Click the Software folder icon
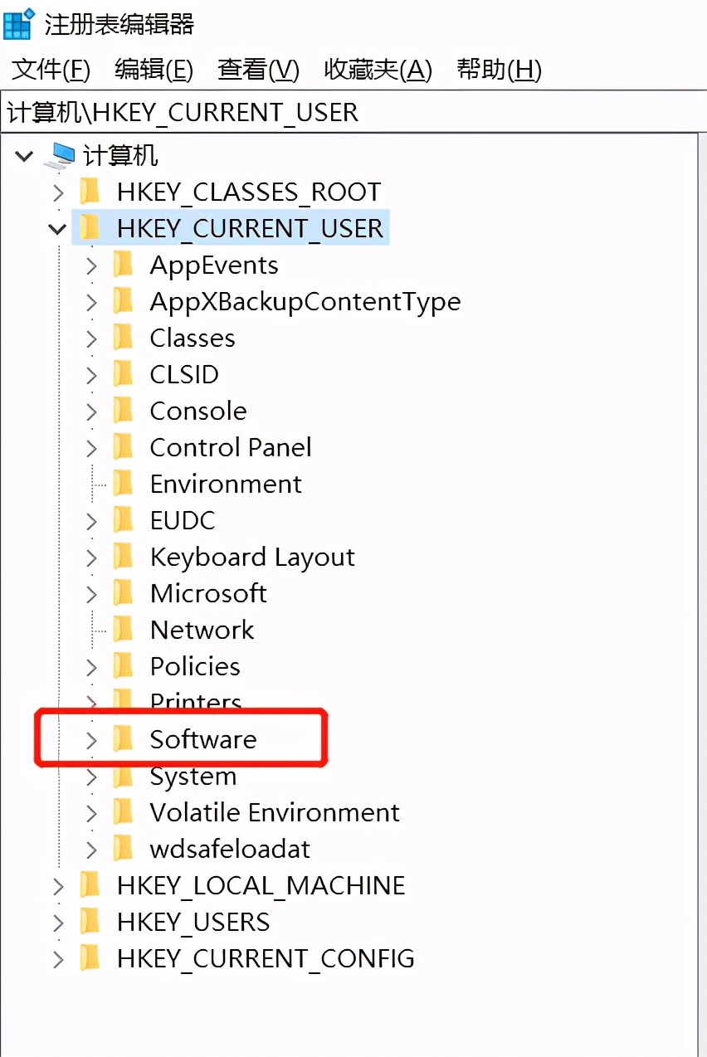Screen dimensions: 707x1057 tap(122, 738)
